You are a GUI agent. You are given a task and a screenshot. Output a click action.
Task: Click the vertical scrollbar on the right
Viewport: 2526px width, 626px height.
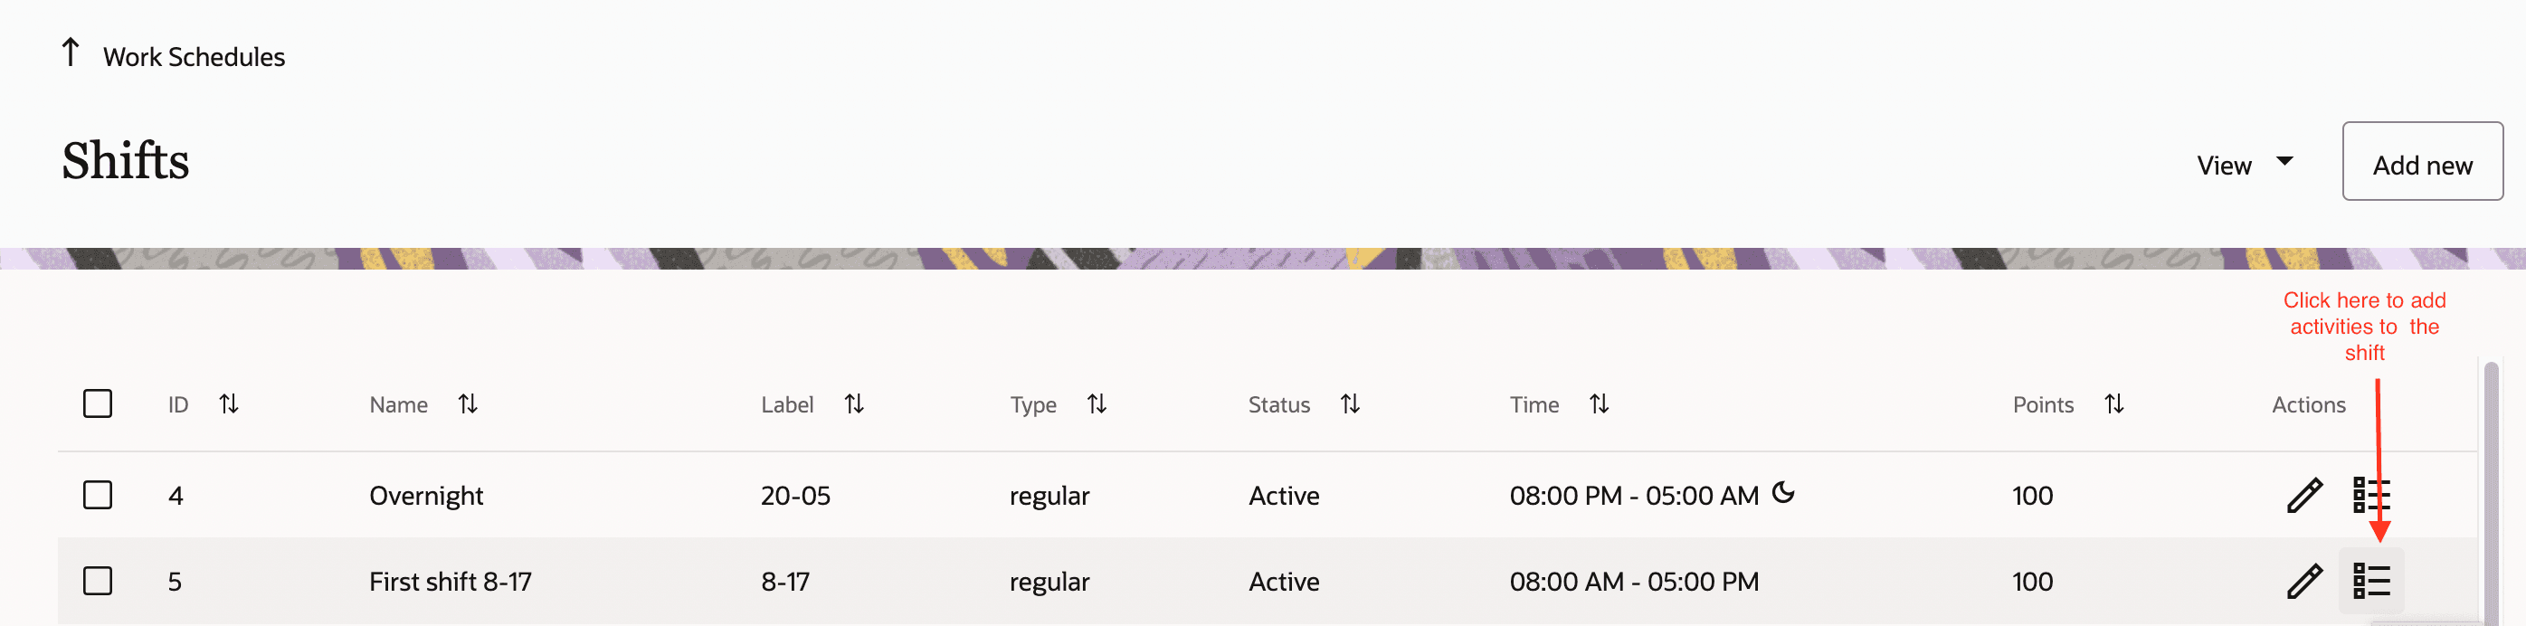2492,490
